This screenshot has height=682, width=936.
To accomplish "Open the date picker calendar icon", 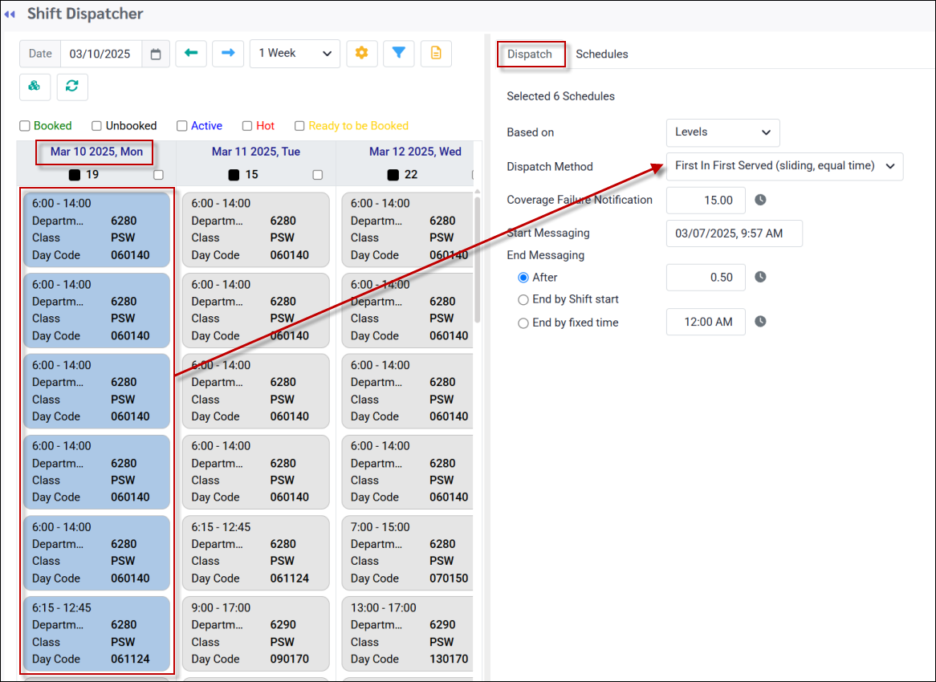I will (156, 55).
